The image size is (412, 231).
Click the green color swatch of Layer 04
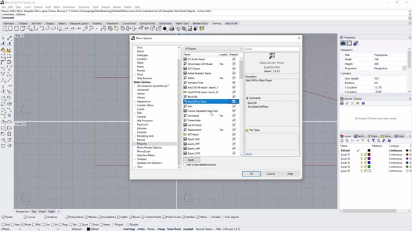(369, 167)
